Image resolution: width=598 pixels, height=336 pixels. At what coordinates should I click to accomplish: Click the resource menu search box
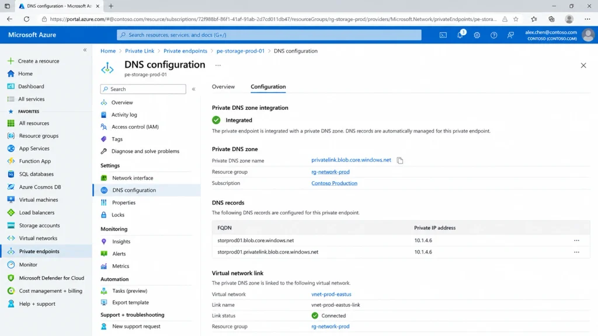tap(143, 89)
